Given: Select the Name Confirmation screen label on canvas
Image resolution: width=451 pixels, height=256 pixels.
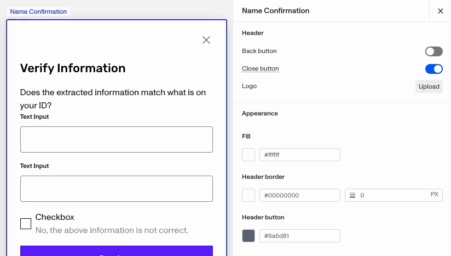Looking at the screenshot, I should [38, 11].
